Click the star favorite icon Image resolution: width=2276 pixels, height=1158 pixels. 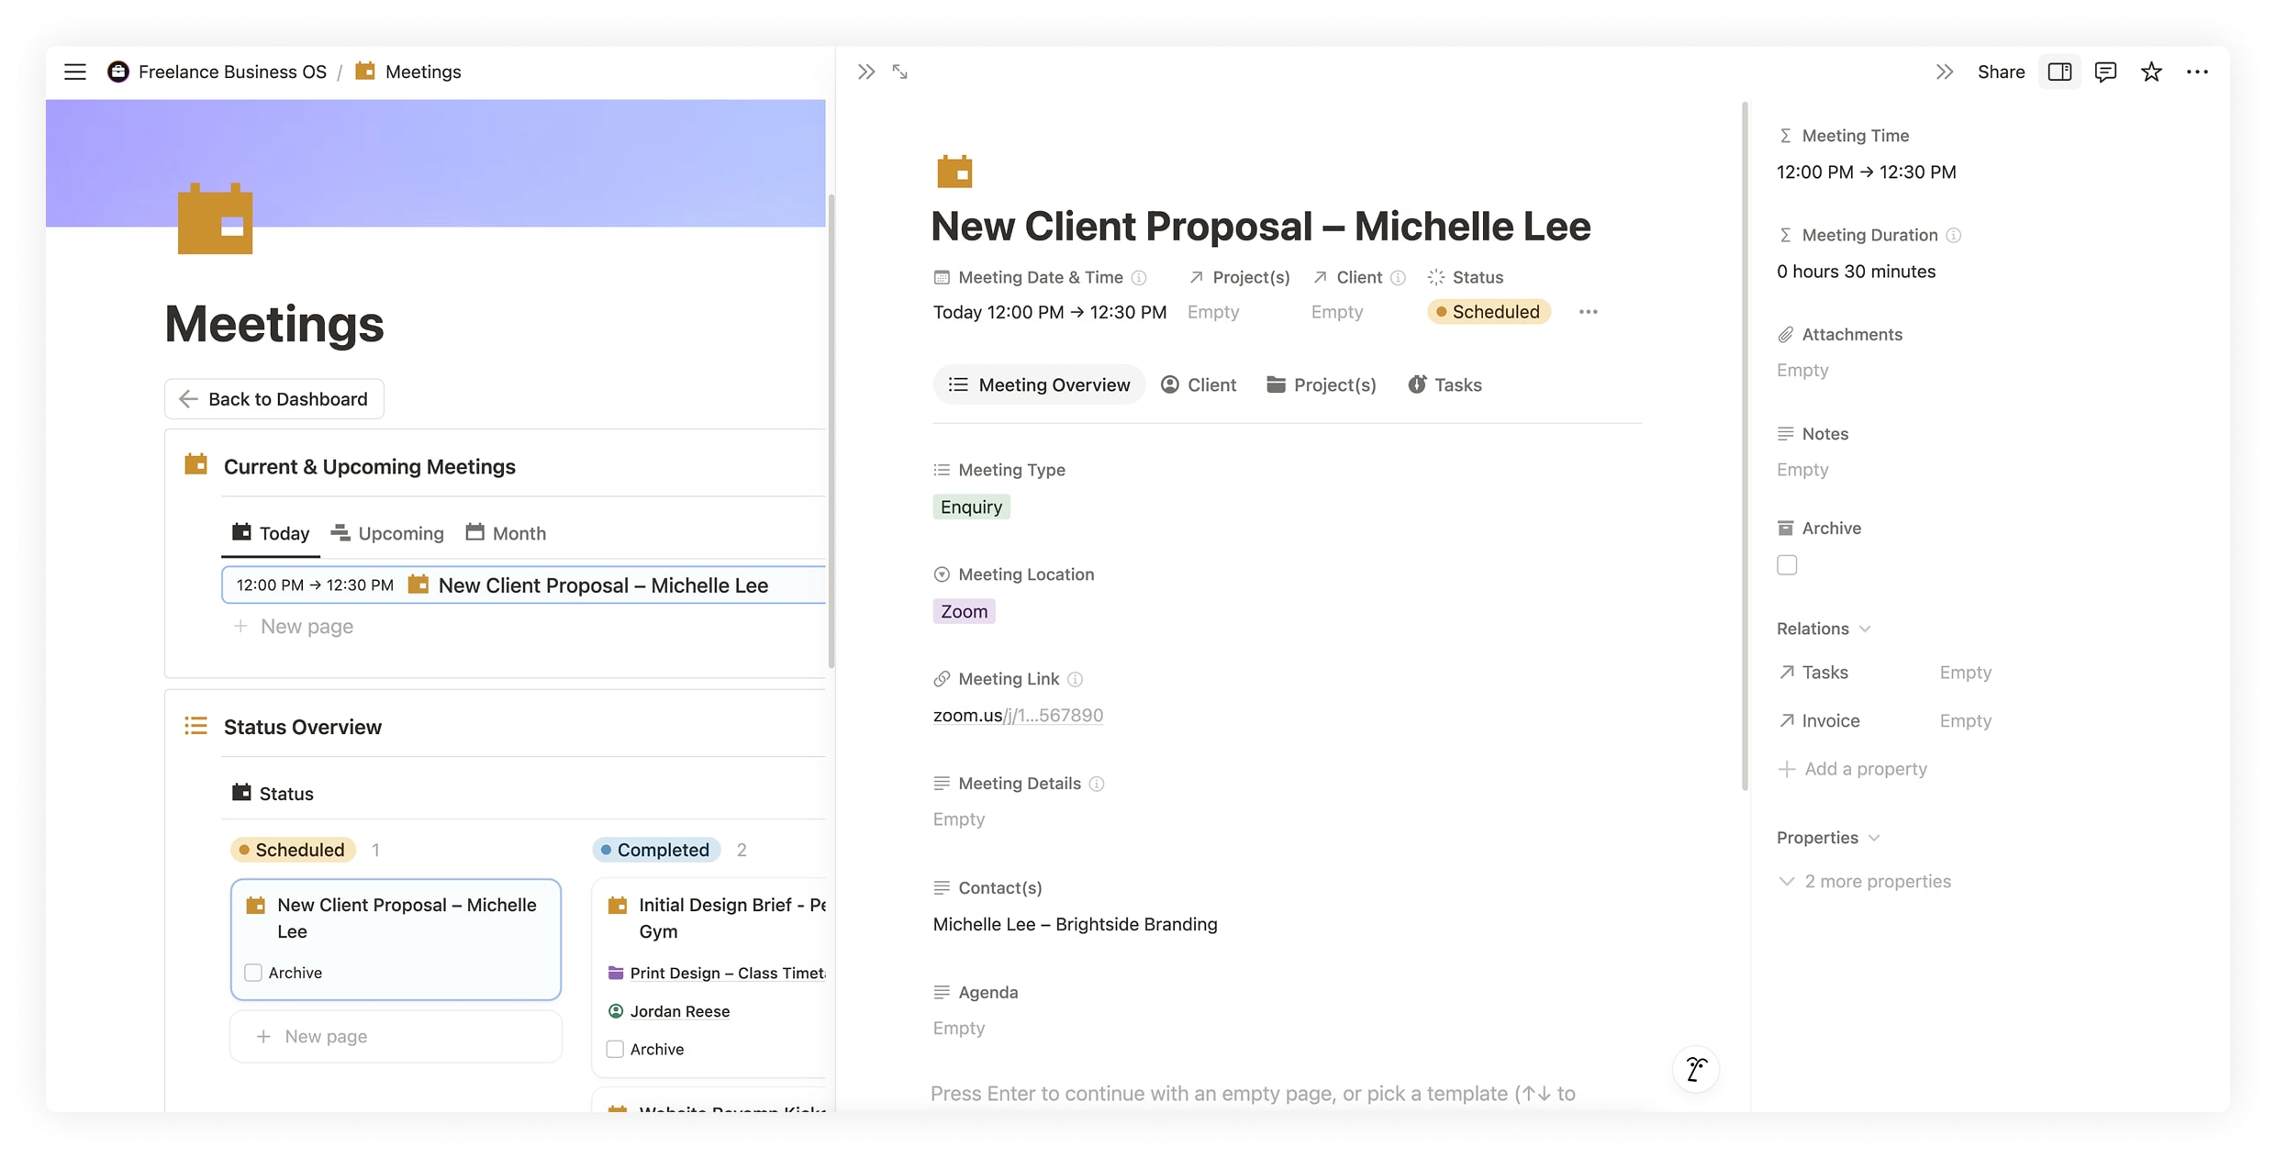[2151, 72]
